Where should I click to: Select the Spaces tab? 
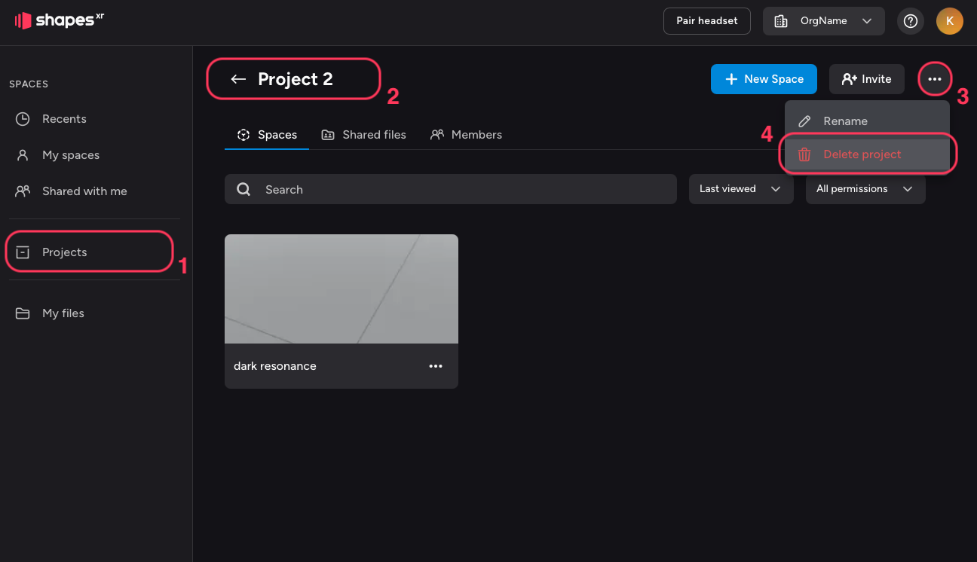pos(267,135)
